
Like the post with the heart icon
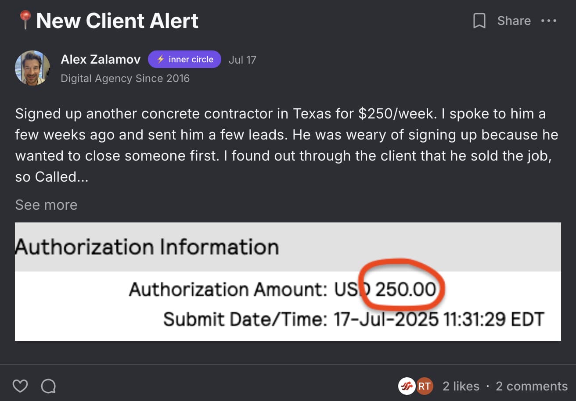pos(20,386)
